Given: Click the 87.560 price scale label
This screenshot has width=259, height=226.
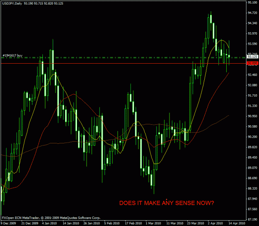Looking at the screenshot, I should click(x=252, y=209).
